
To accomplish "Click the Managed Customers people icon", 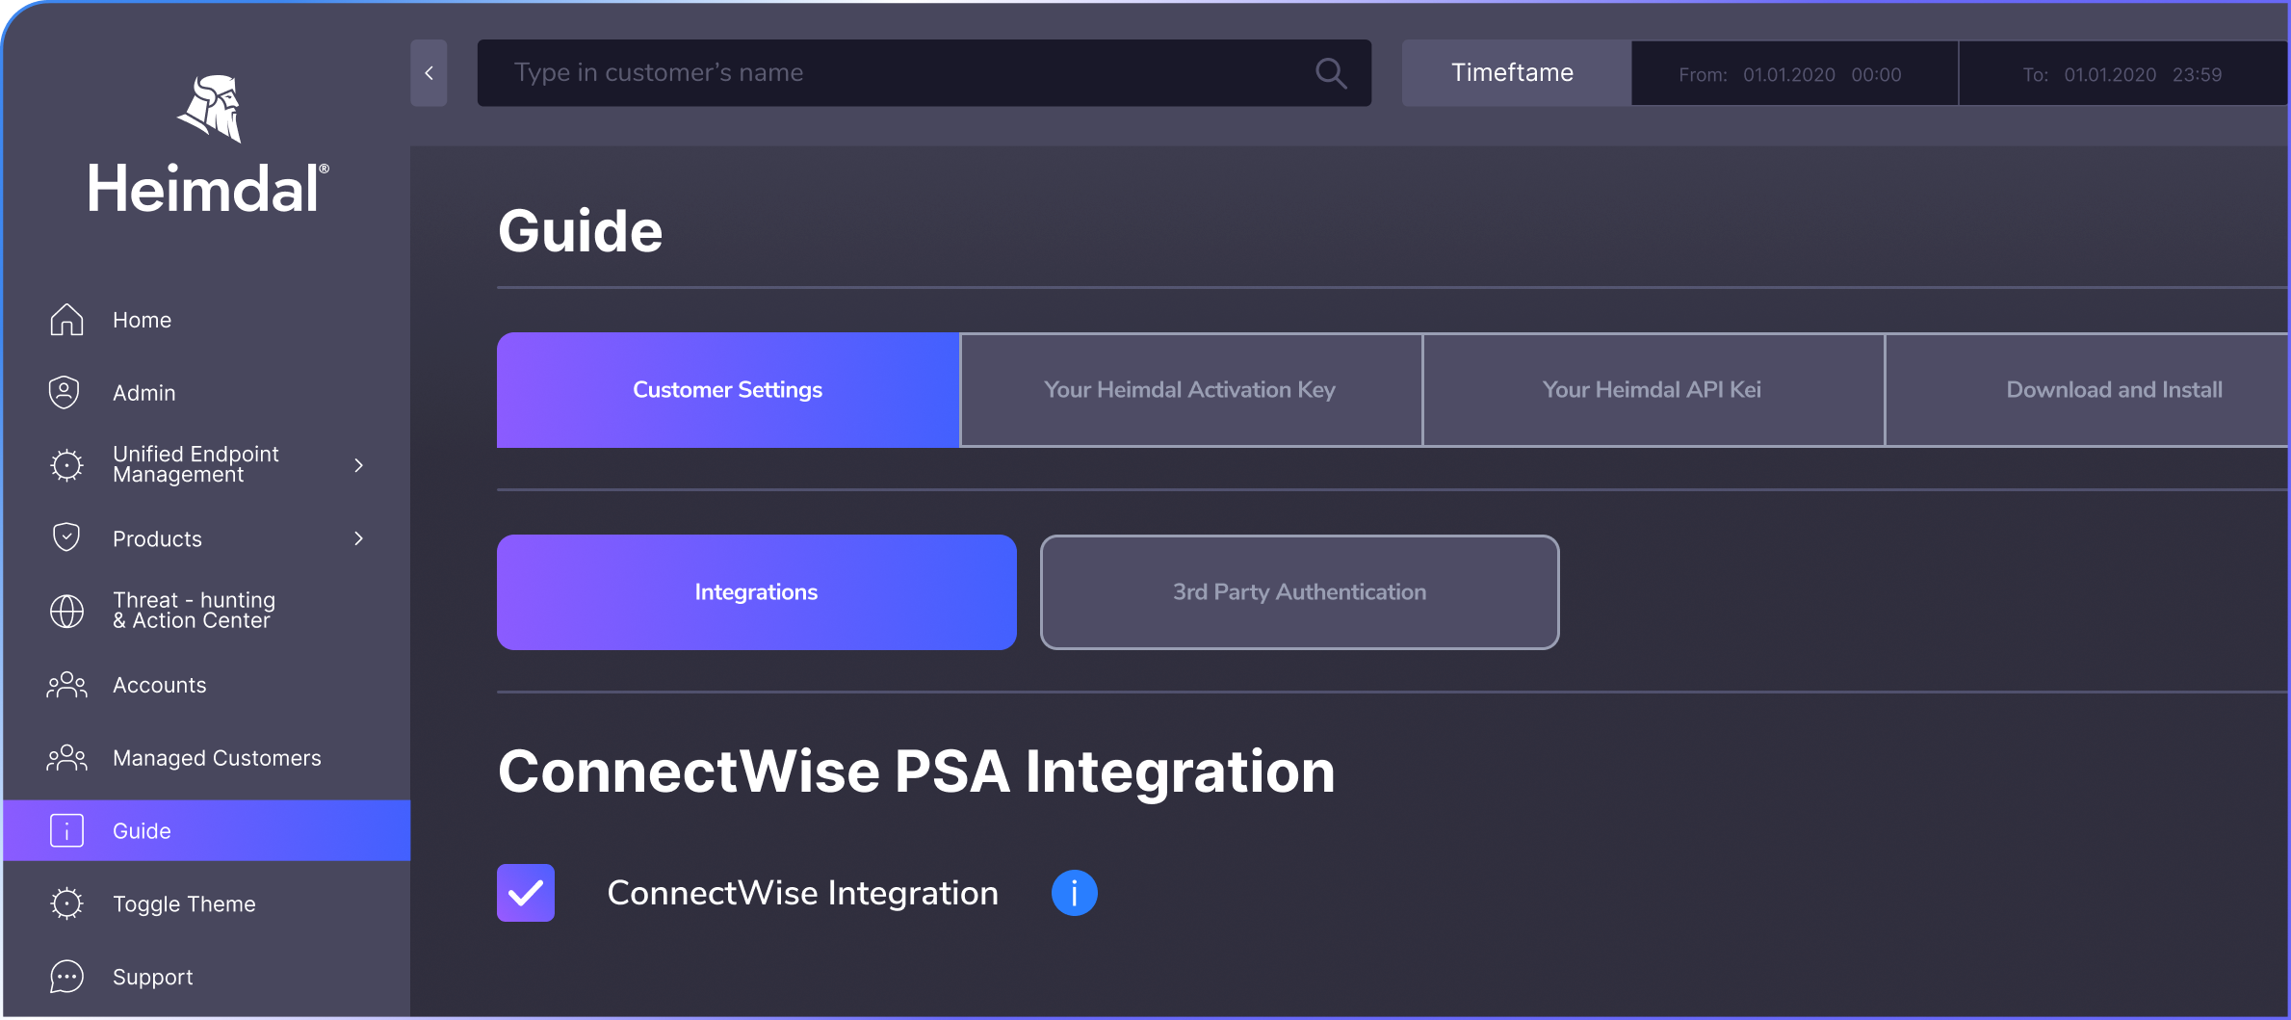I will tap(66, 758).
